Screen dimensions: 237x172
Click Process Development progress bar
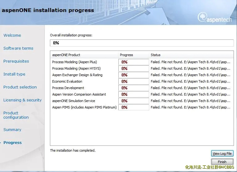(x=134, y=88)
